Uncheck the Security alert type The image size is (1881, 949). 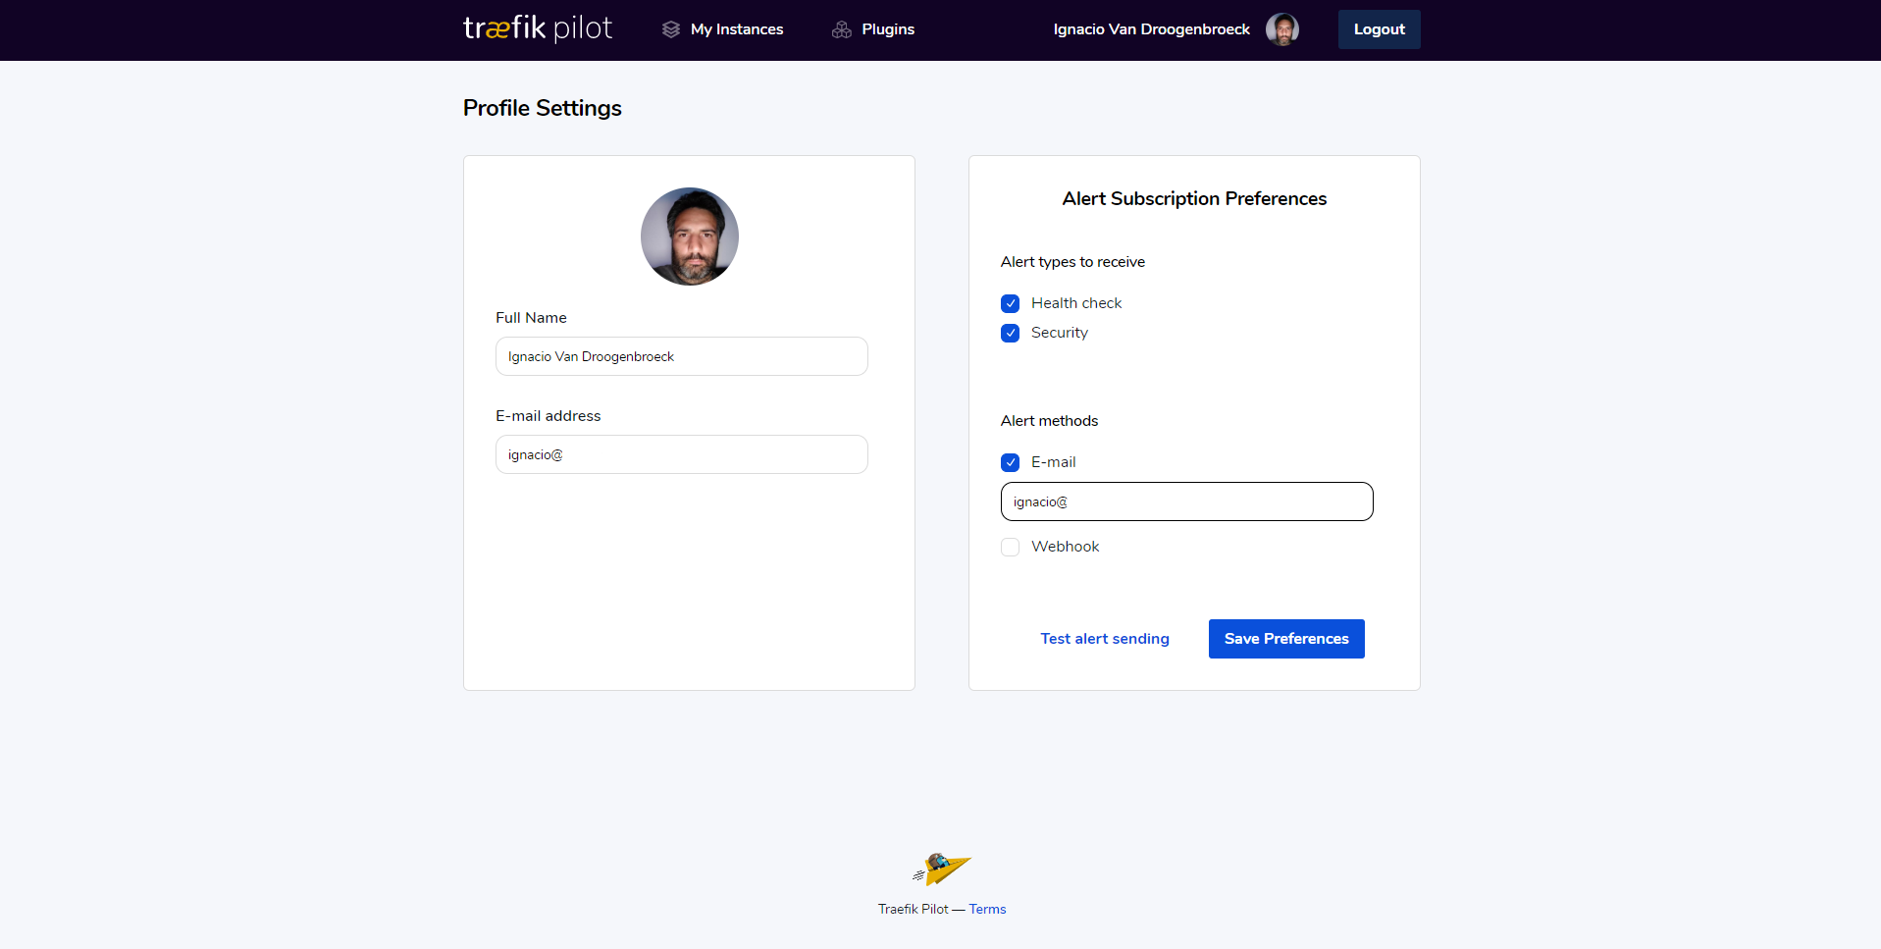(1011, 333)
